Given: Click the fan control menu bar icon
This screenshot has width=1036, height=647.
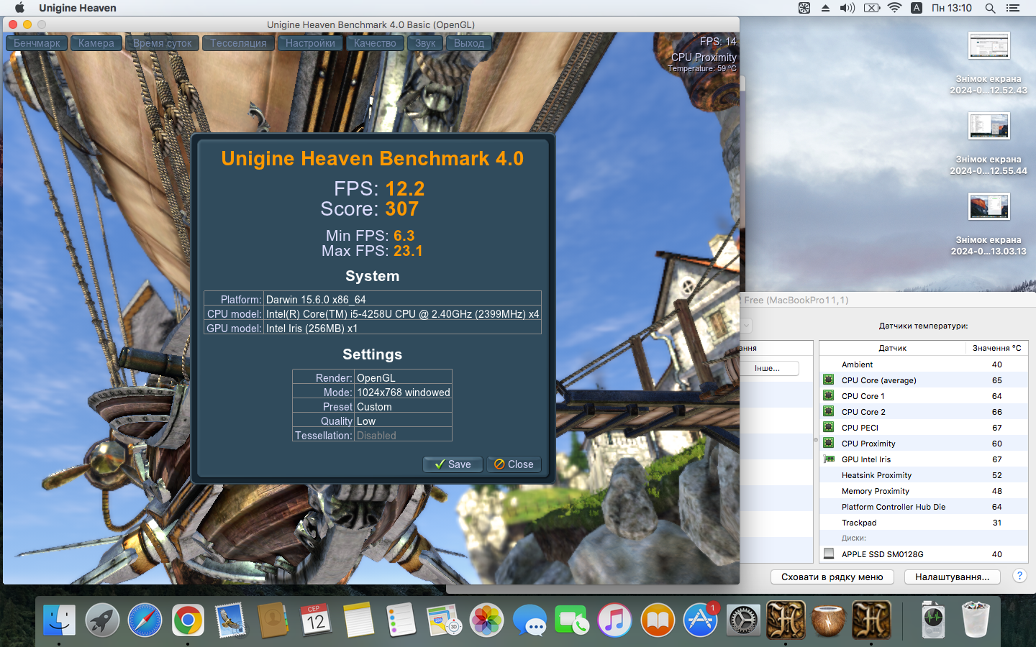Looking at the screenshot, I should [804, 8].
